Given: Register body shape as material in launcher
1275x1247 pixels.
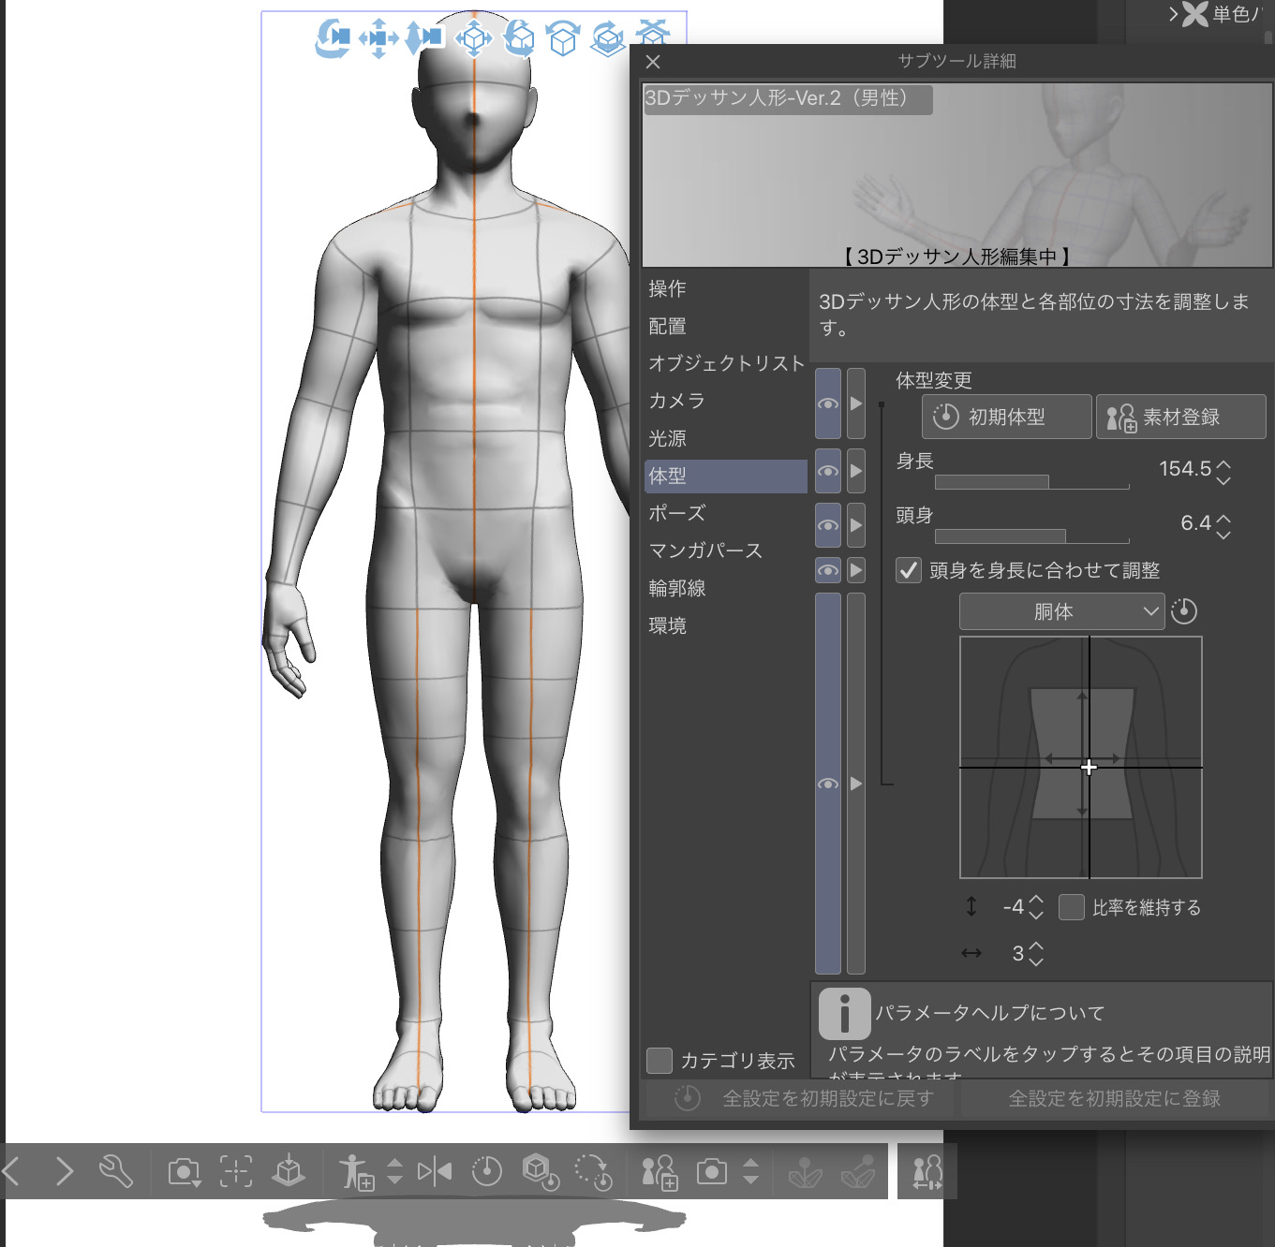Looking at the screenshot, I should coord(660,1171).
